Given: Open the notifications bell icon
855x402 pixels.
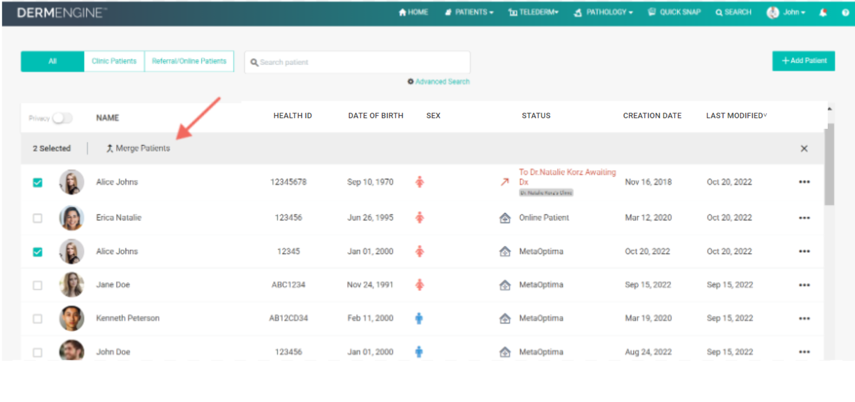Looking at the screenshot, I should pyautogui.click(x=823, y=12).
